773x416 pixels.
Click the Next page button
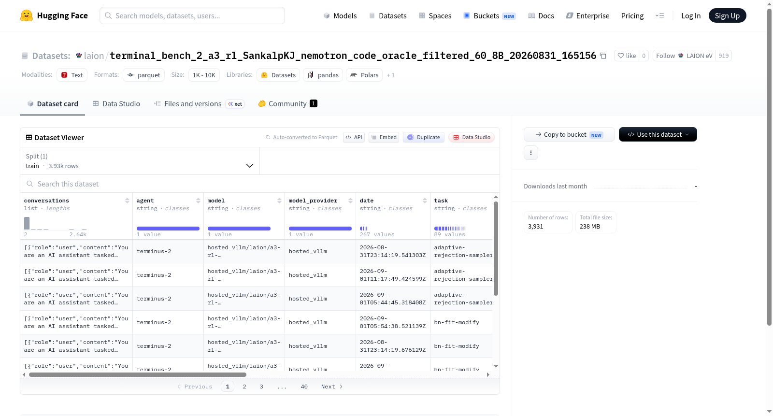(332, 387)
